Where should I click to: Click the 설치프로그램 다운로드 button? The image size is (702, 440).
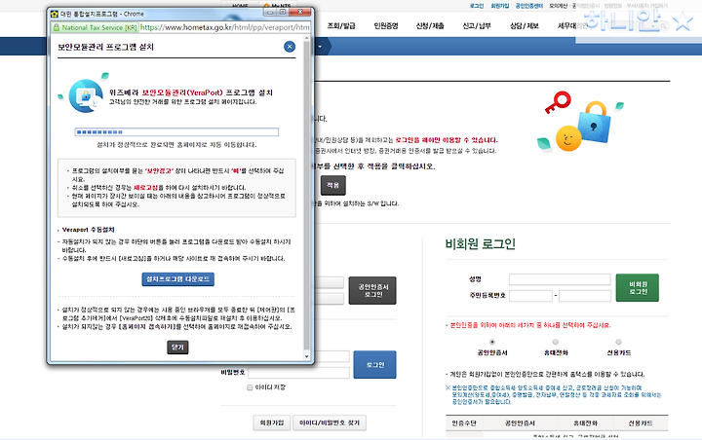[177, 279]
